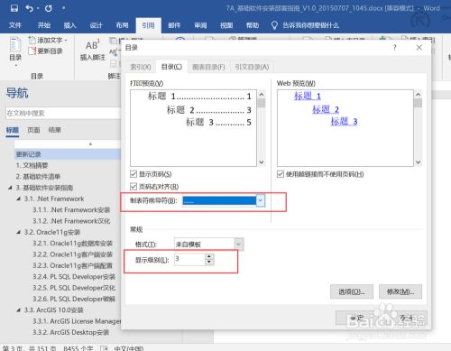Viewport: 451px width, 351px height.
Task: Switch to the 帮助 ribbon tab
Action: click(253, 25)
